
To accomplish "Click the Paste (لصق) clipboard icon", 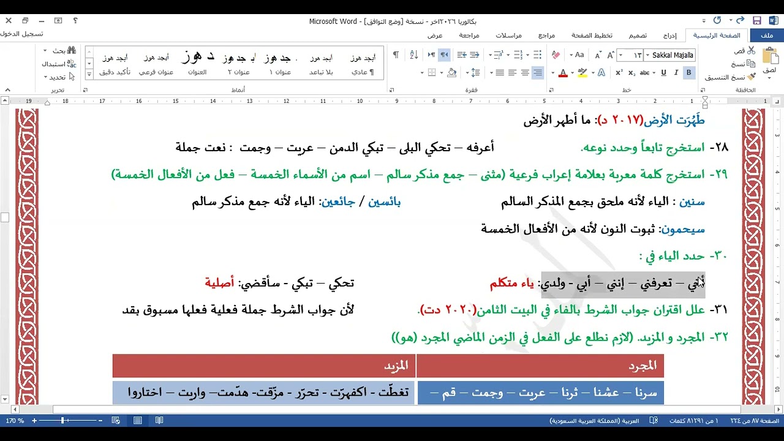I will point(770,56).
